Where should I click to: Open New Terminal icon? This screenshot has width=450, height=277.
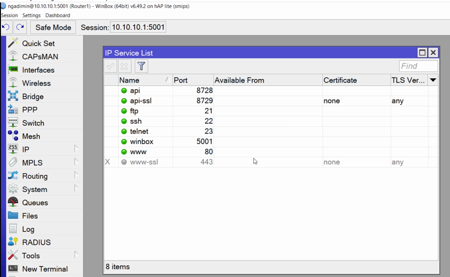pyautogui.click(x=13, y=269)
